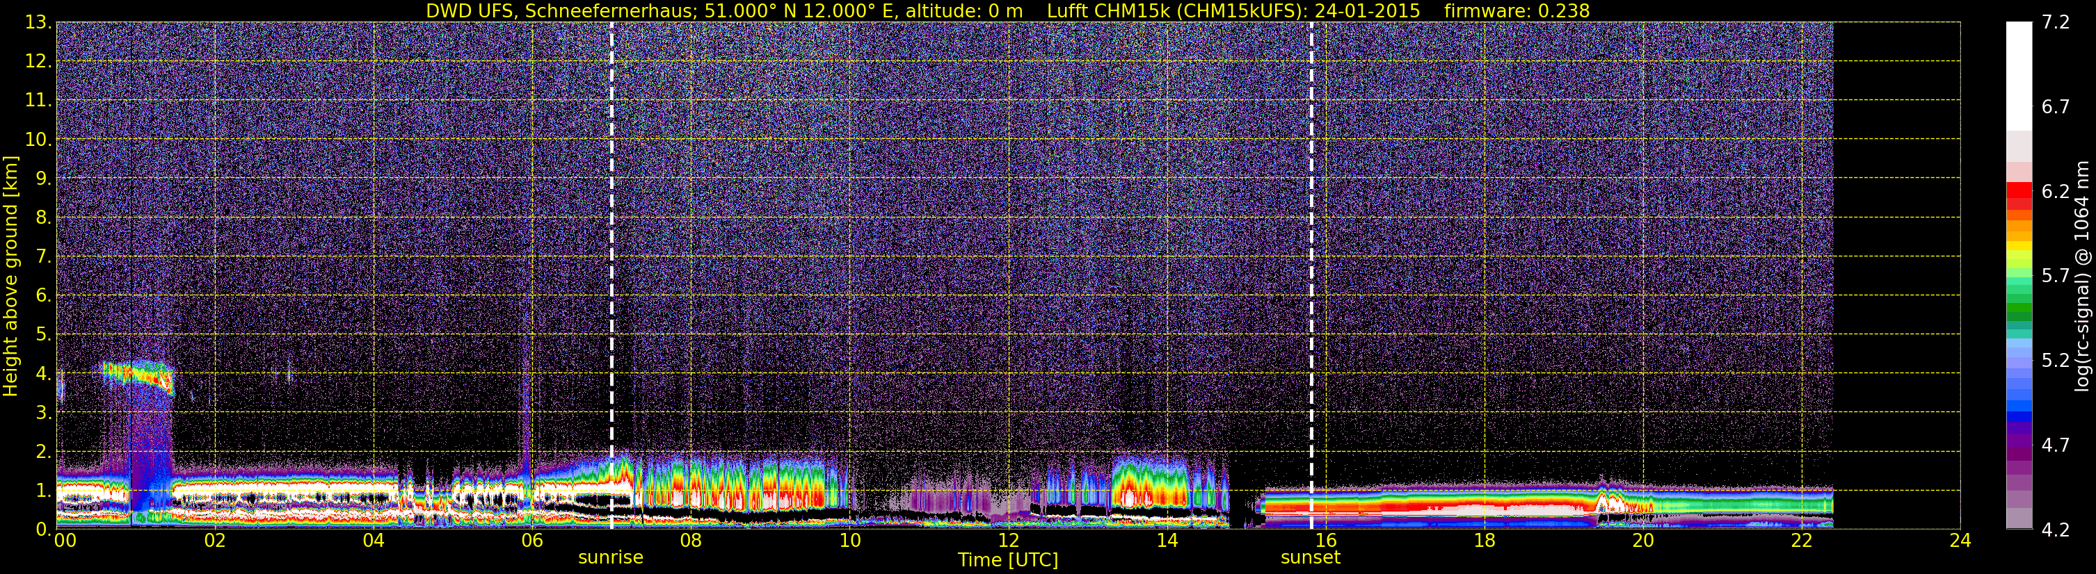
Task: Click the time axis tick '04'
Action: [373, 541]
